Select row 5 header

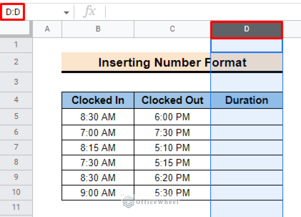pos(16,117)
